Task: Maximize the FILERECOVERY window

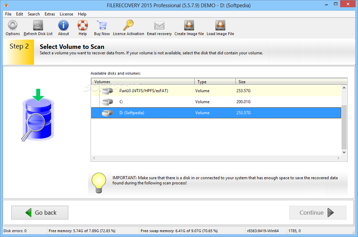Action: 336,4
